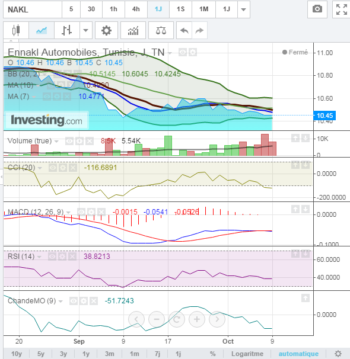
Task: Set range to 3m
Action: 110,354
